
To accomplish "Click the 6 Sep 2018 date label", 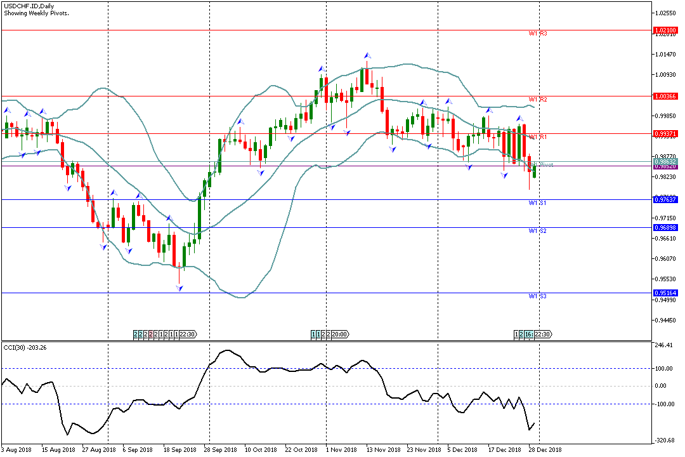I will tap(138, 450).
